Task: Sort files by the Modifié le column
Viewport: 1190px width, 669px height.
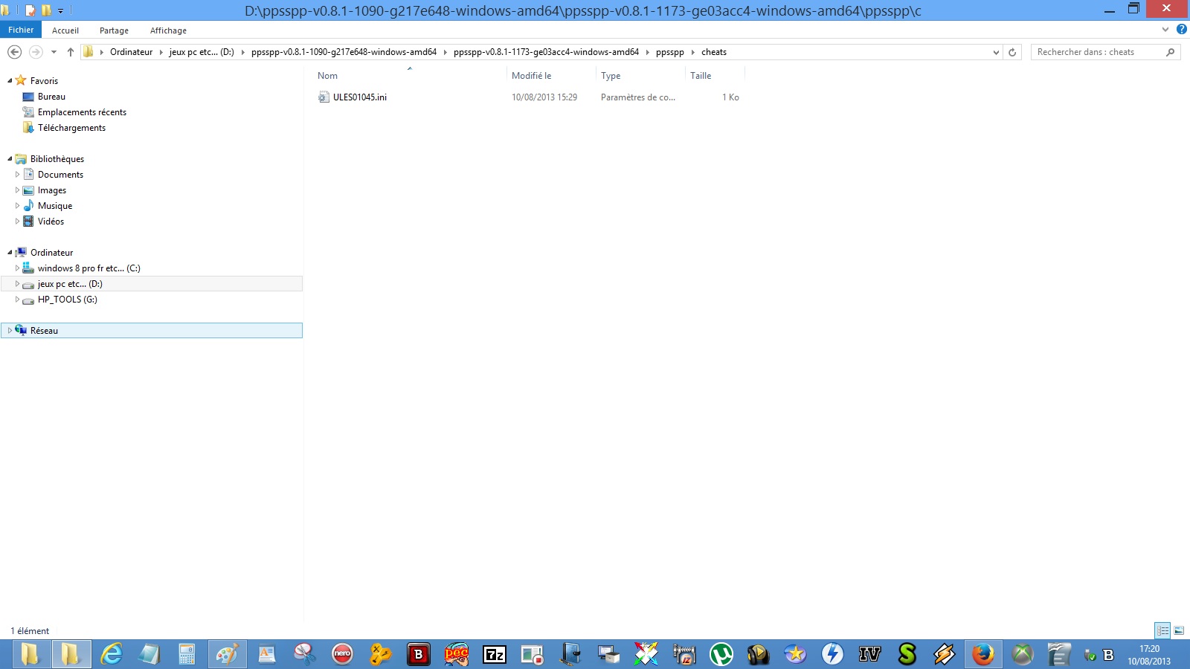Action: [x=531, y=76]
